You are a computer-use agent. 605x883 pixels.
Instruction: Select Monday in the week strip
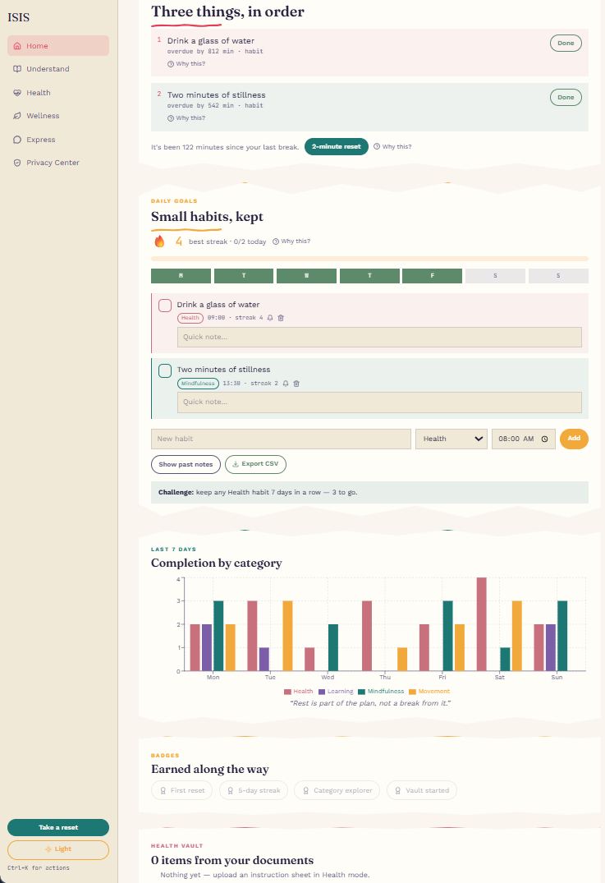181,275
